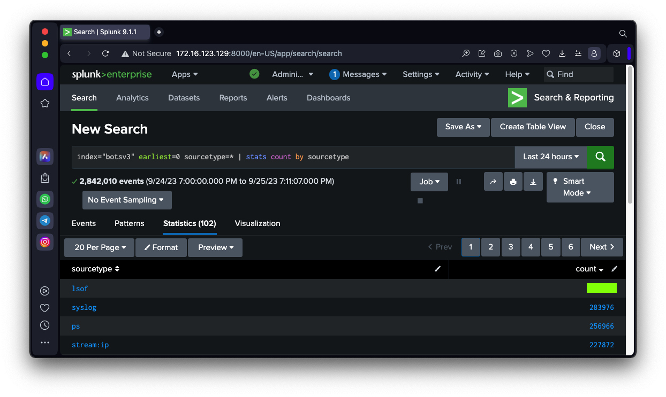The height and width of the screenshot is (397, 666).
Task: Open browser downloads icon
Action: point(562,53)
